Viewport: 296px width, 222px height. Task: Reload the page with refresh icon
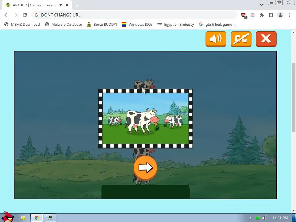(25, 15)
